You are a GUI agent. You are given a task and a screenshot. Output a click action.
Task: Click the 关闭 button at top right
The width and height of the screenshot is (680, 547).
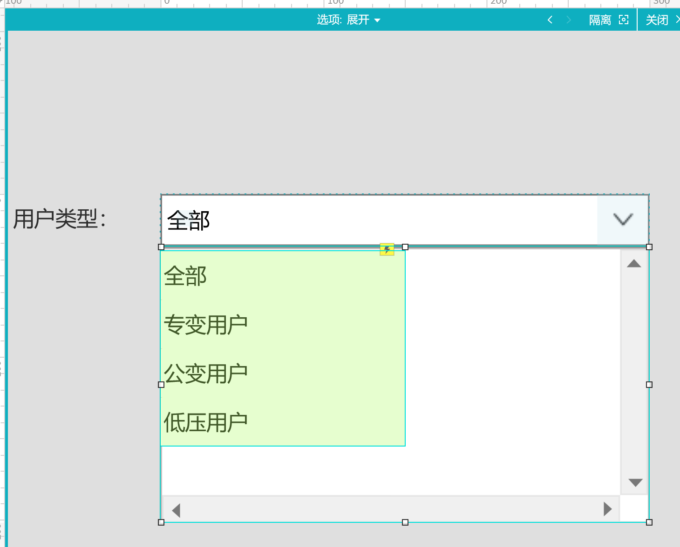coord(656,20)
